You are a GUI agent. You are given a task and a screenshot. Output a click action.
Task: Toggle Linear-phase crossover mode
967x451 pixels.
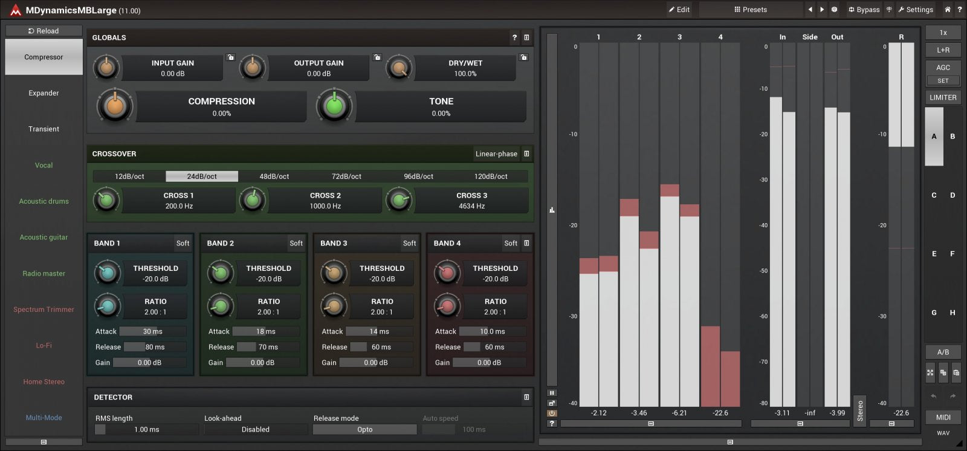pos(496,154)
